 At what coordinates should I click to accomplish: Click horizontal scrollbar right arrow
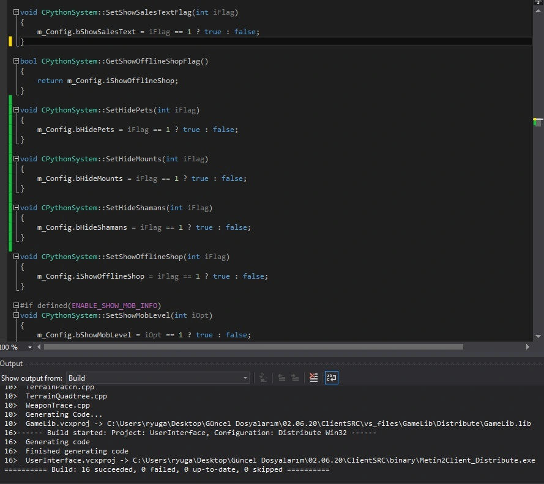click(x=527, y=346)
